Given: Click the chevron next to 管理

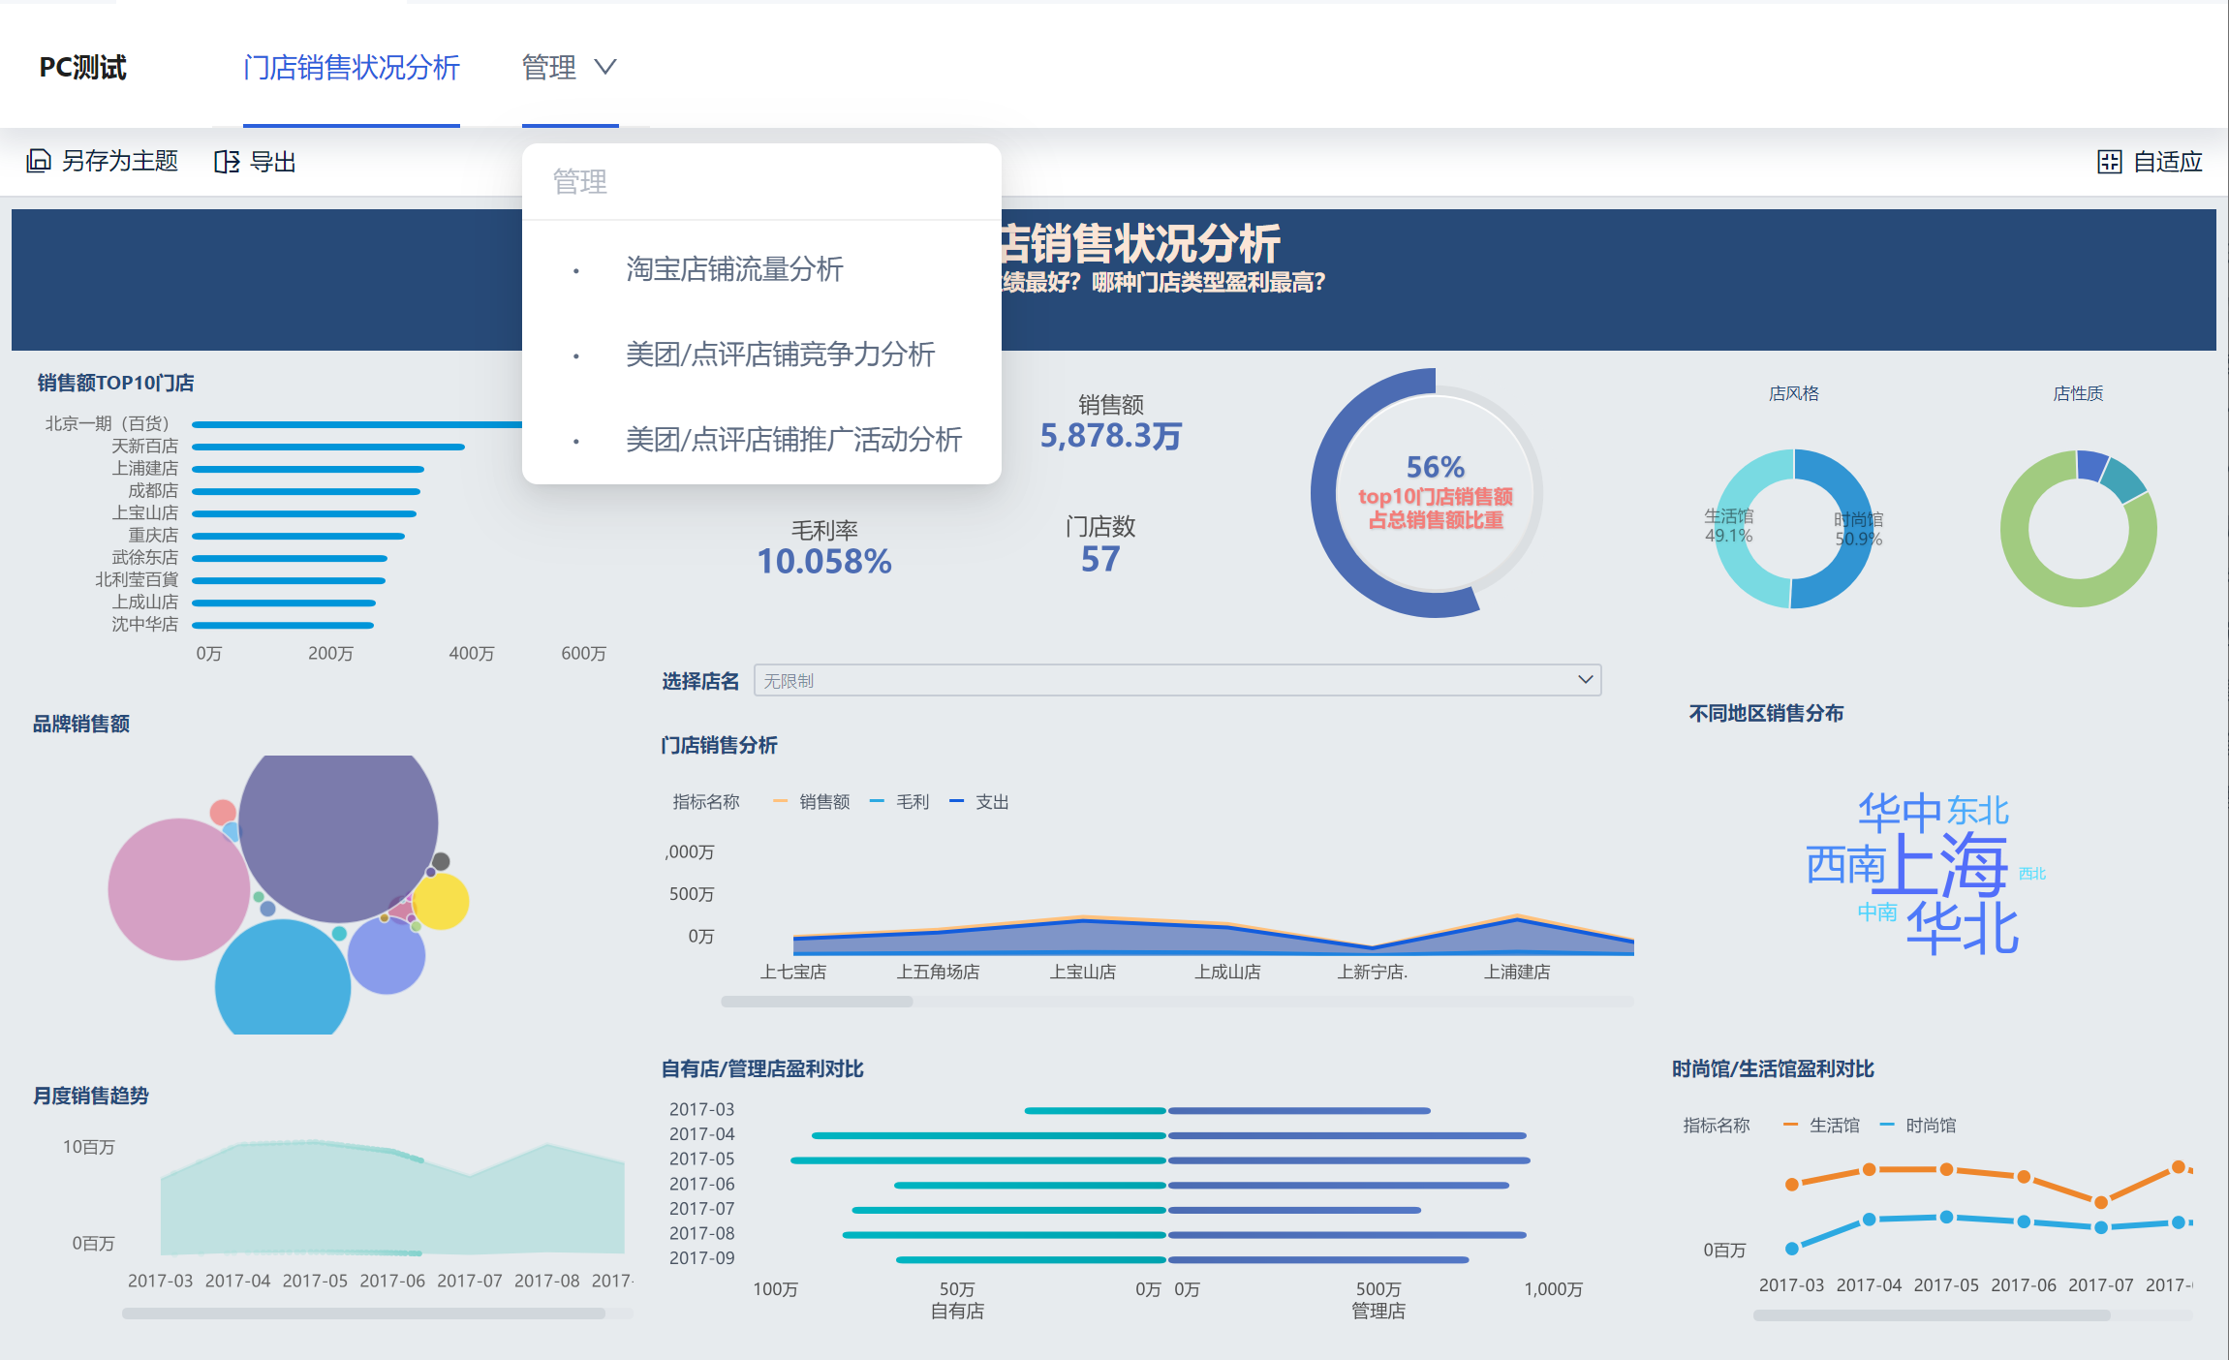Looking at the screenshot, I should [x=605, y=67].
